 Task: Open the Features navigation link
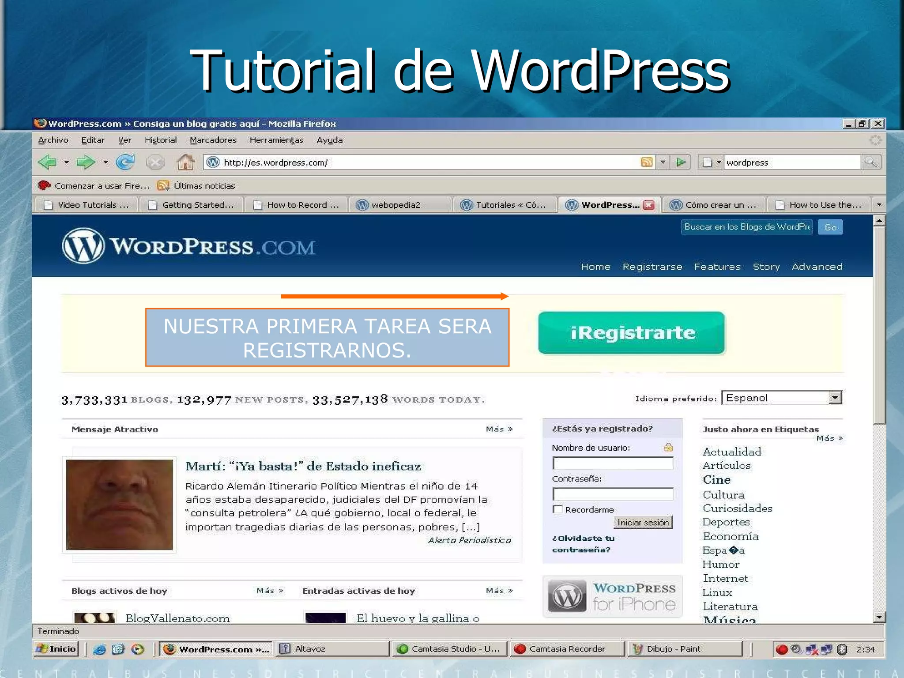pos(717,267)
